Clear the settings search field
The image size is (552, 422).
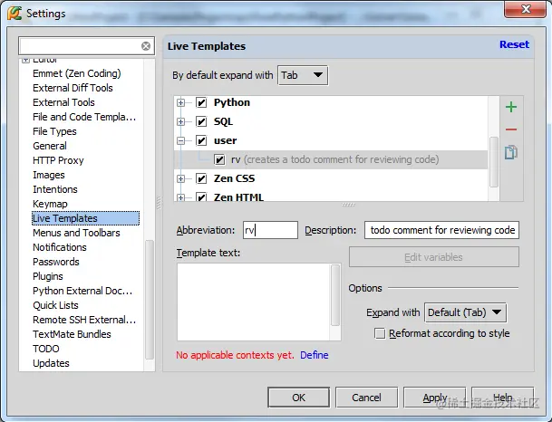click(x=146, y=46)
